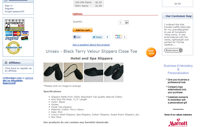Open the Register link
202x127 pixels.
[x=9, y=9]
